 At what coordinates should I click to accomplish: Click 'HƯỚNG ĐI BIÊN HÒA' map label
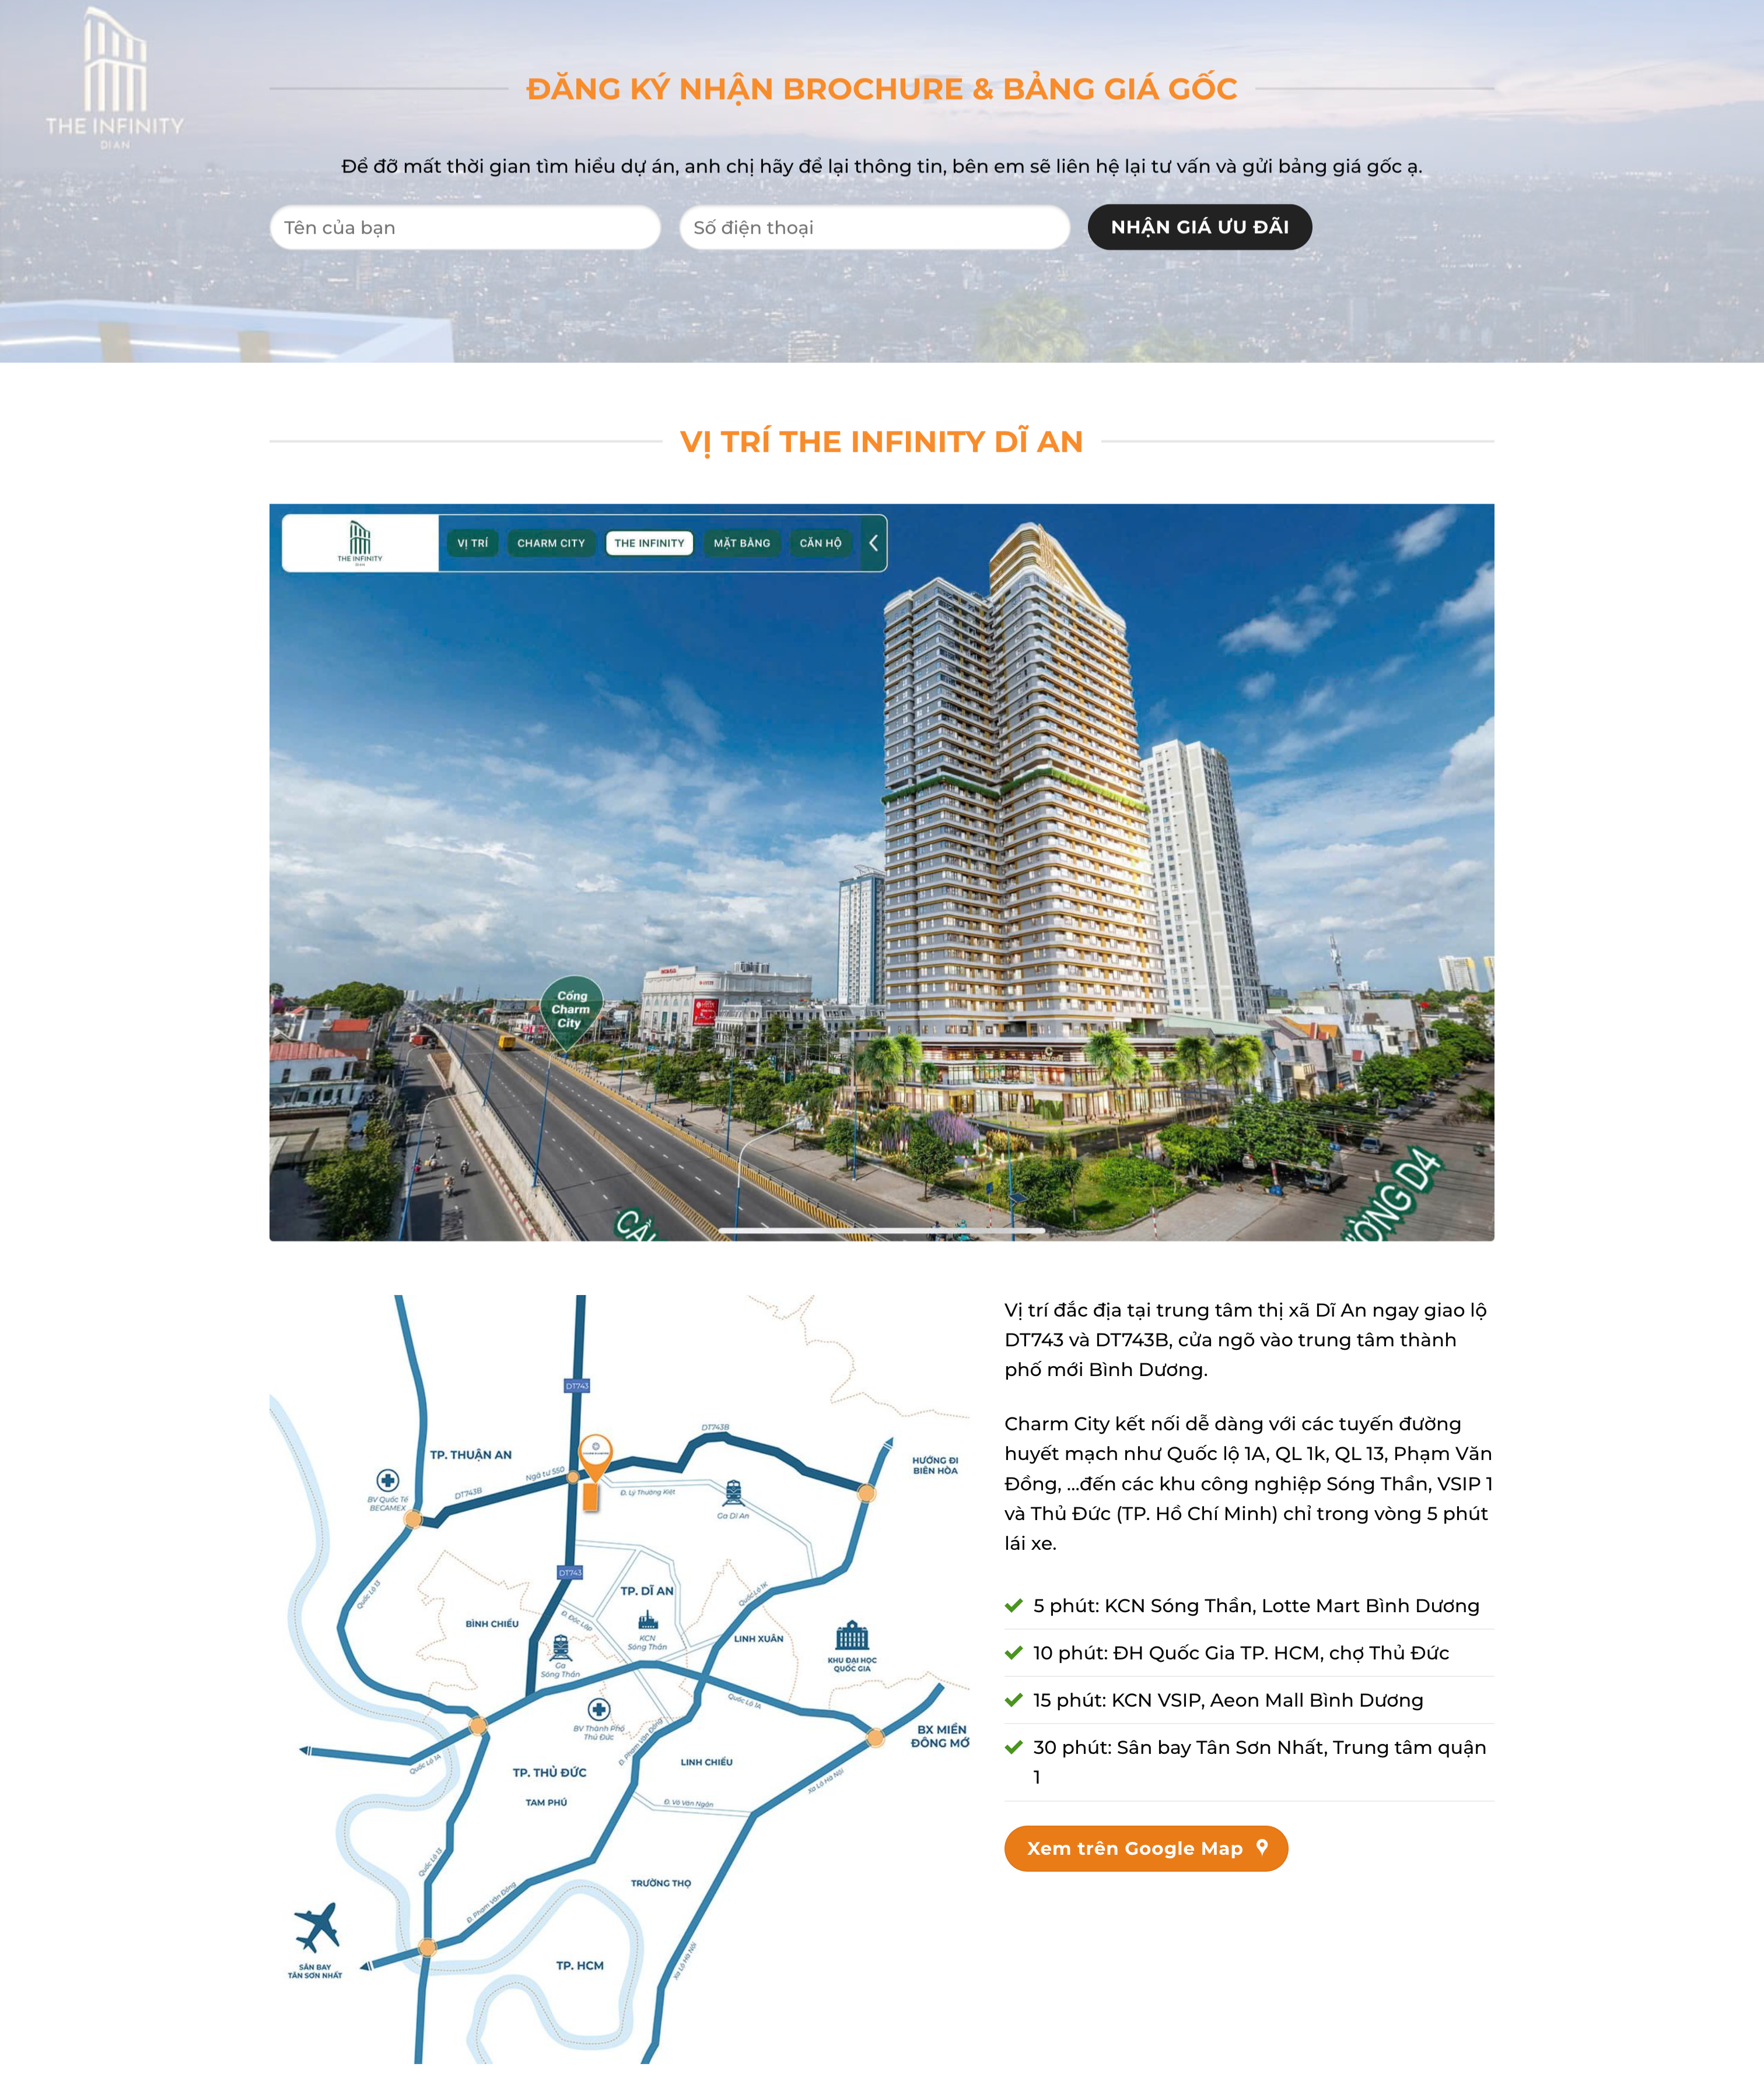[935, 1465]
